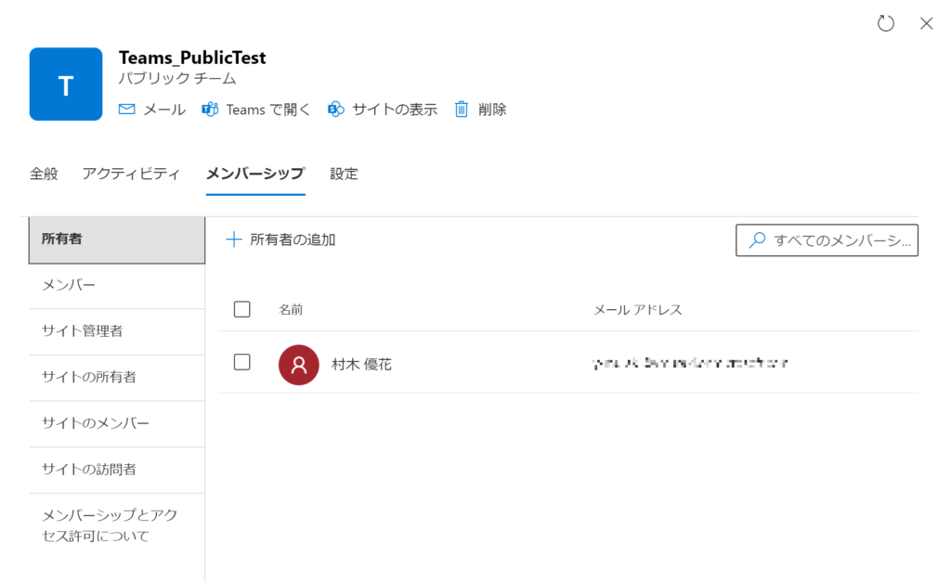This screenshot has width=951, height=582.
Task: Select 所有者 in the side list
Action: coord(117,239)
